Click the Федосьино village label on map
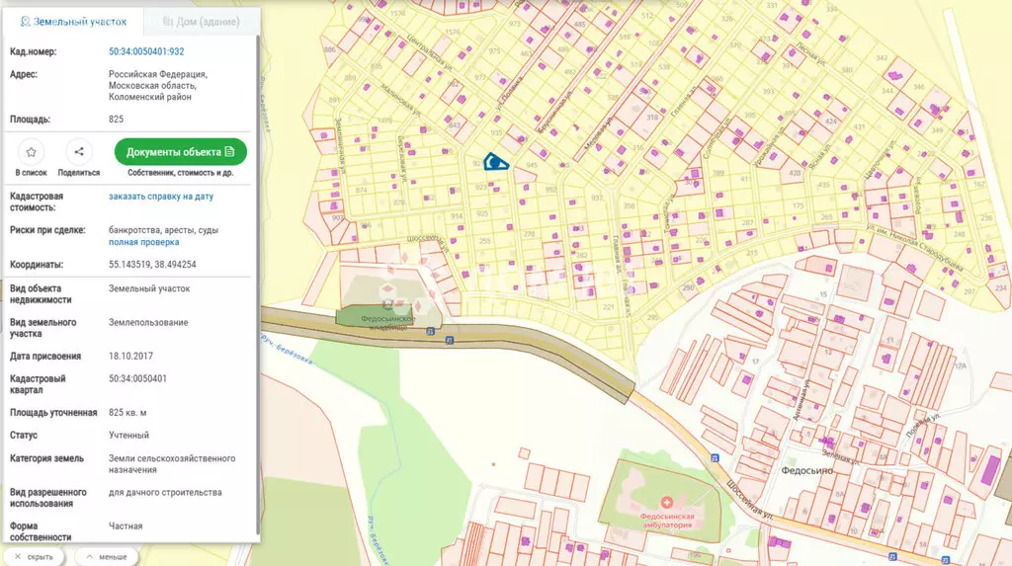This screenshot has height=566, width=1012. click(806, 470)
